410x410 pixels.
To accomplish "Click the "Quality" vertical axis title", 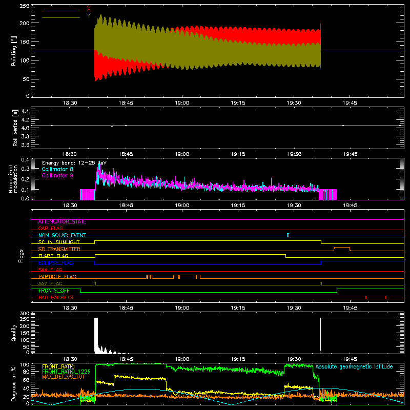I will pos(14,333).
